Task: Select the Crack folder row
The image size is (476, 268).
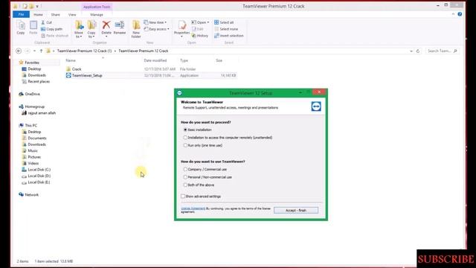Action: point(151,69)
